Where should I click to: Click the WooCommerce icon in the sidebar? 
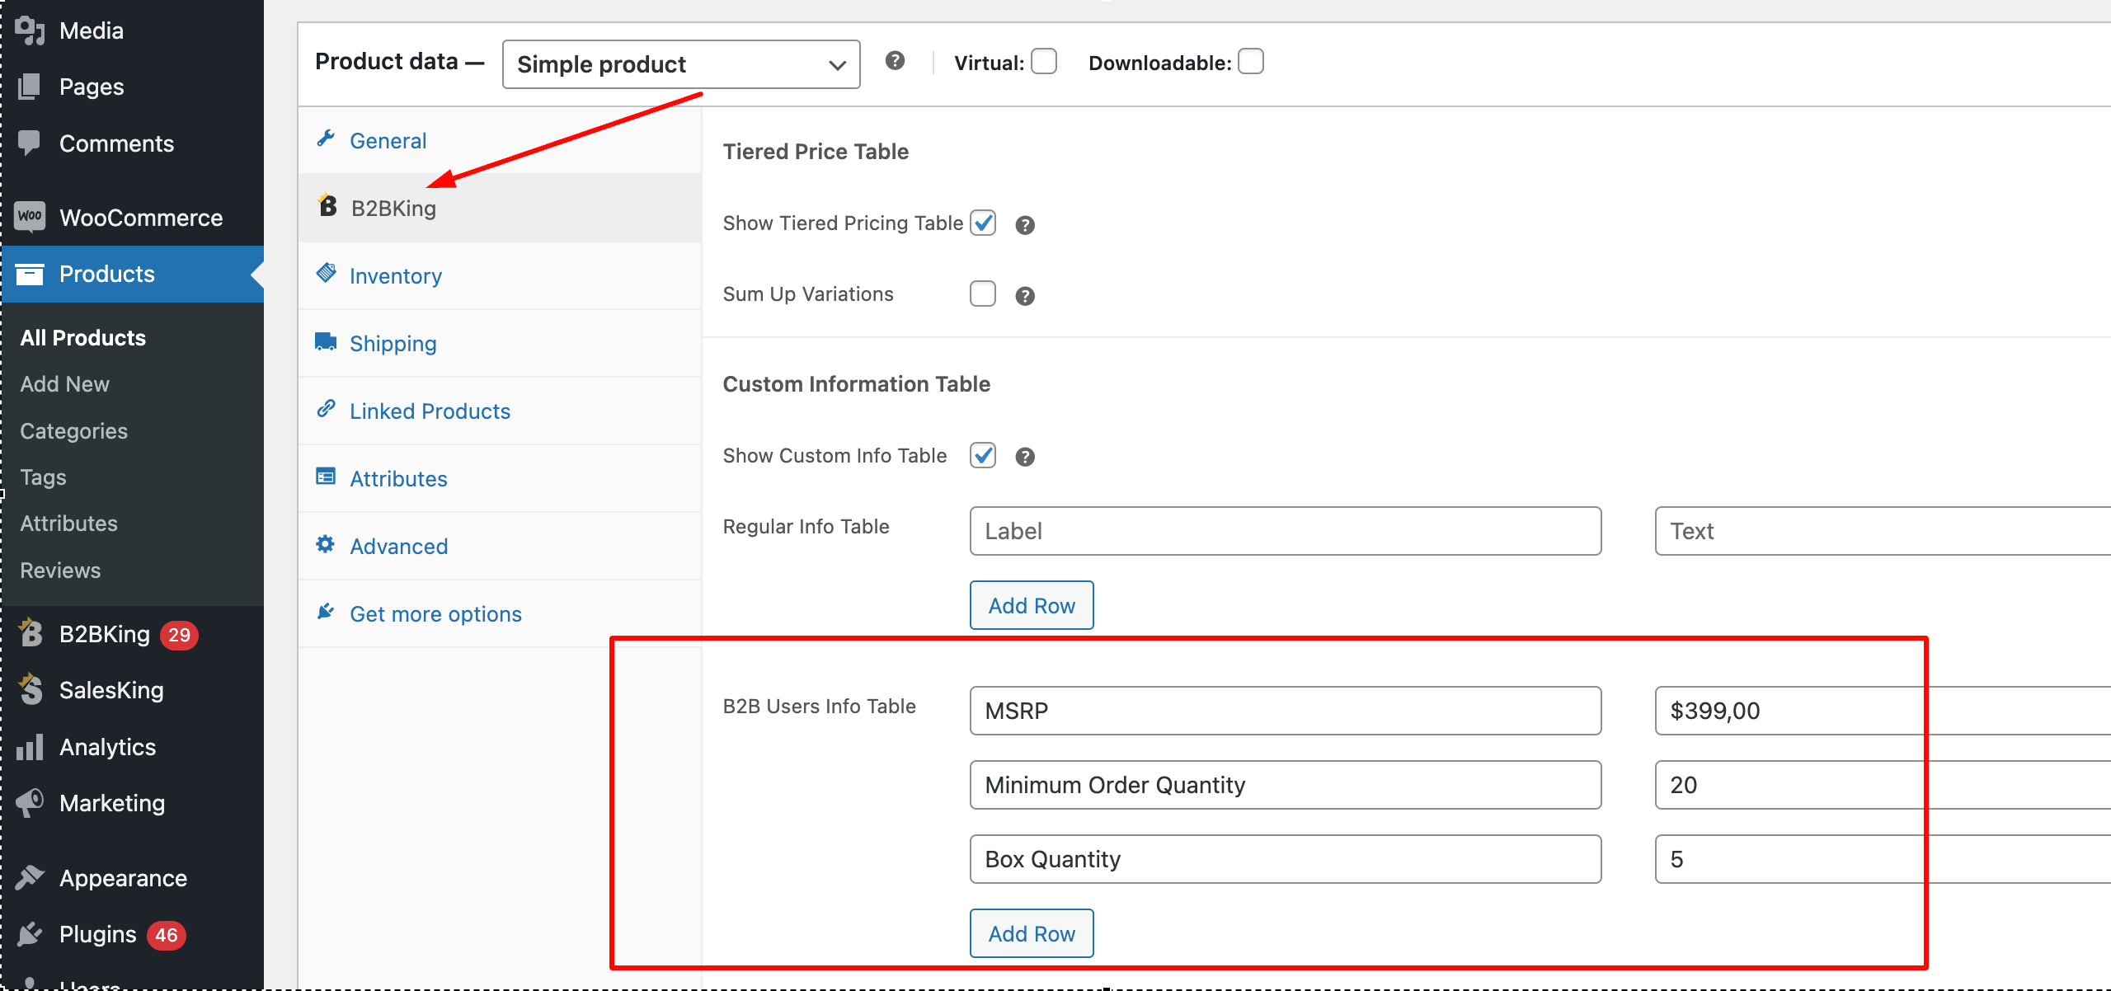pyautogui.click(x=30, y=217)
